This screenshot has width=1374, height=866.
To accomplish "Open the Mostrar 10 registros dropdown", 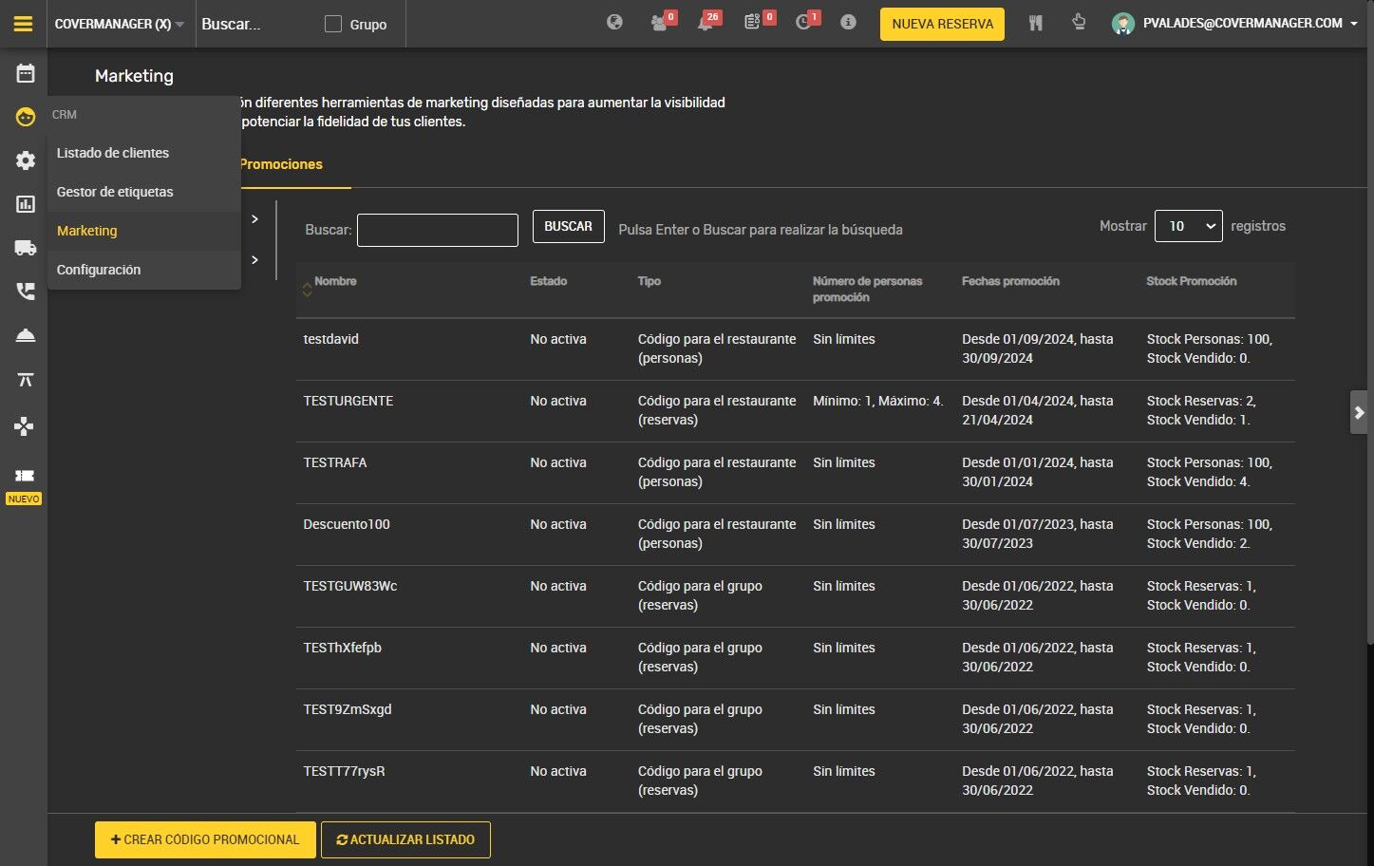I will 1188,226.
